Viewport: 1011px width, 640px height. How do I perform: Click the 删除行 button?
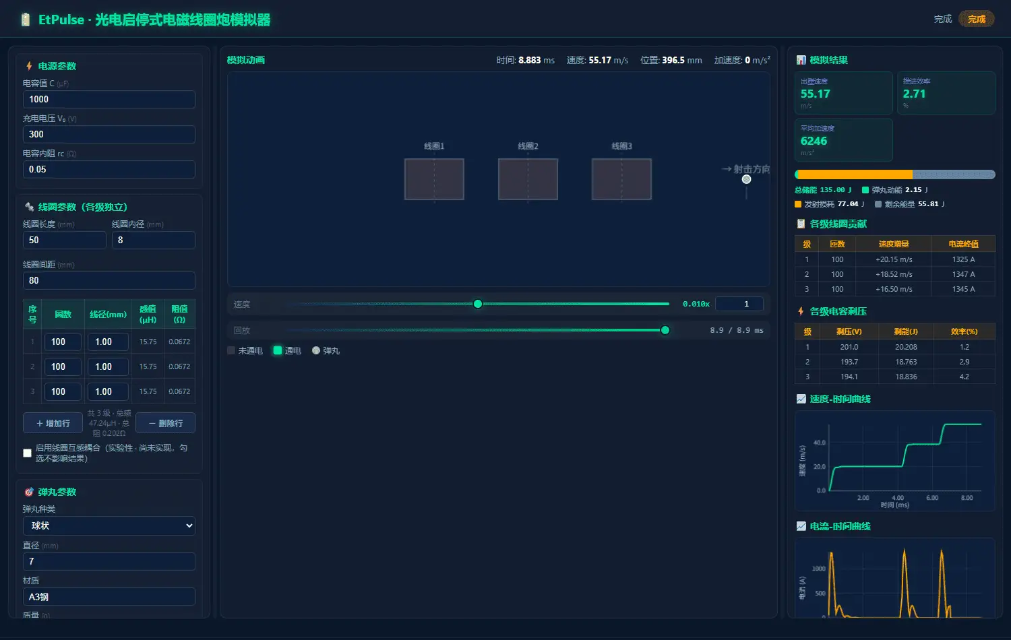click(165, 423)
